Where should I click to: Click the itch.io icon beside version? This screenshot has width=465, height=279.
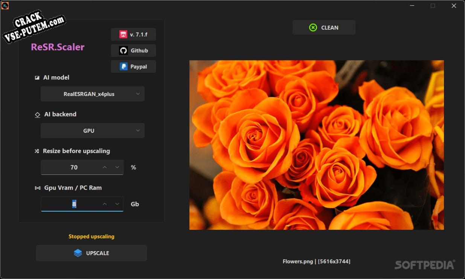point(123,34)
